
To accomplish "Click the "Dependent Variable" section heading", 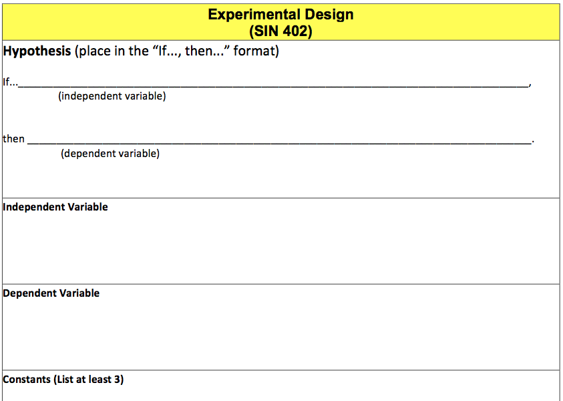I will tap(51, 293).
